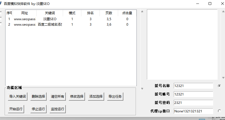Click the 清空所有 button
The image size is (225, 120).
pos(58,97)
